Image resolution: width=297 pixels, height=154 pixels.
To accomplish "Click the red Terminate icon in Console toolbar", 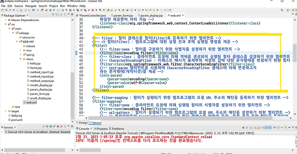I will [243, 128].
